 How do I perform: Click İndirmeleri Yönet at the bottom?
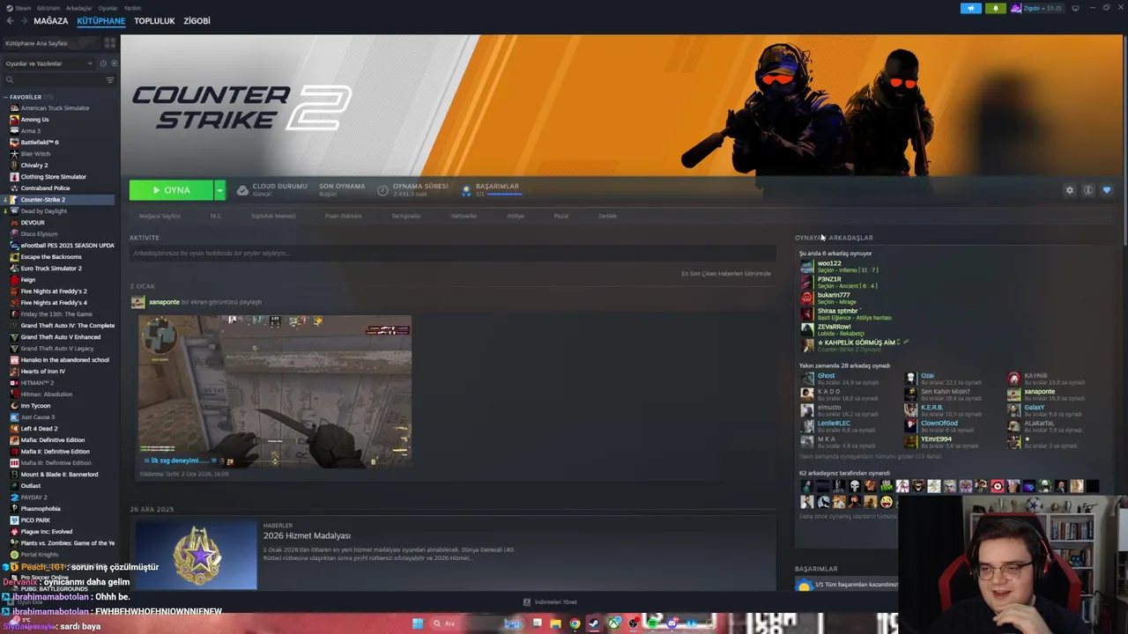[551, 602]
